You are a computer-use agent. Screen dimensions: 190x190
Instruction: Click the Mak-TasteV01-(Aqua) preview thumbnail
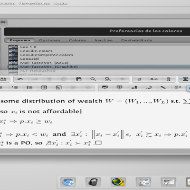click(x=13, y=63)
